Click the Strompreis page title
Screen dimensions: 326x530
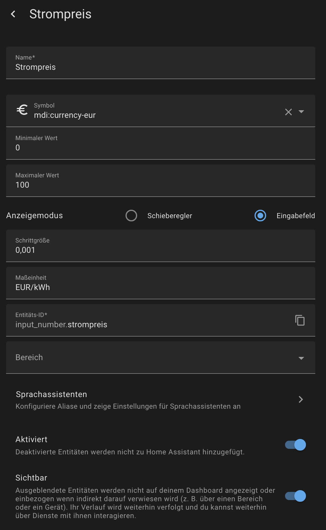pyautogui.click(x=60, y=14)
